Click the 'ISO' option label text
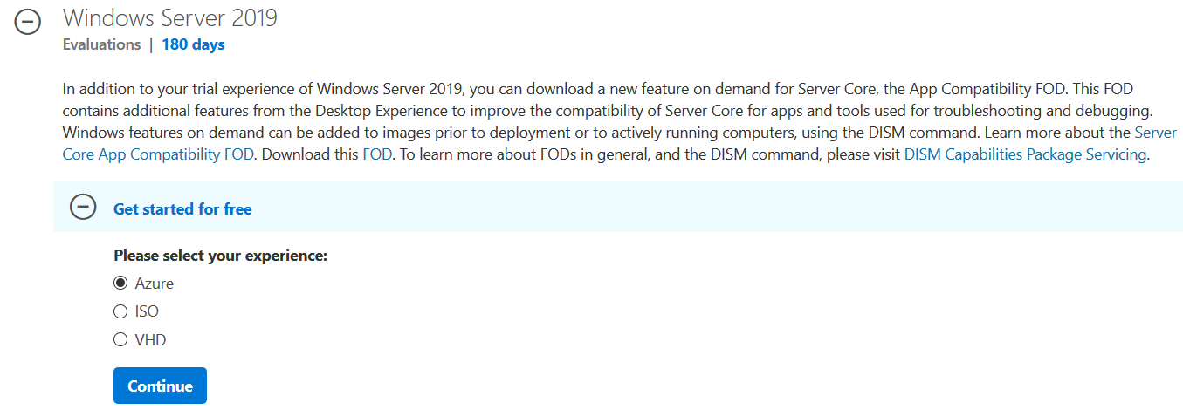This screenshot has height=417, width=1183. point(147,311)
